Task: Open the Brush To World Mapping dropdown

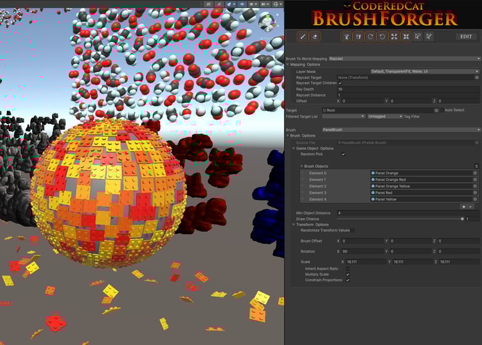Action: point(404,58)
